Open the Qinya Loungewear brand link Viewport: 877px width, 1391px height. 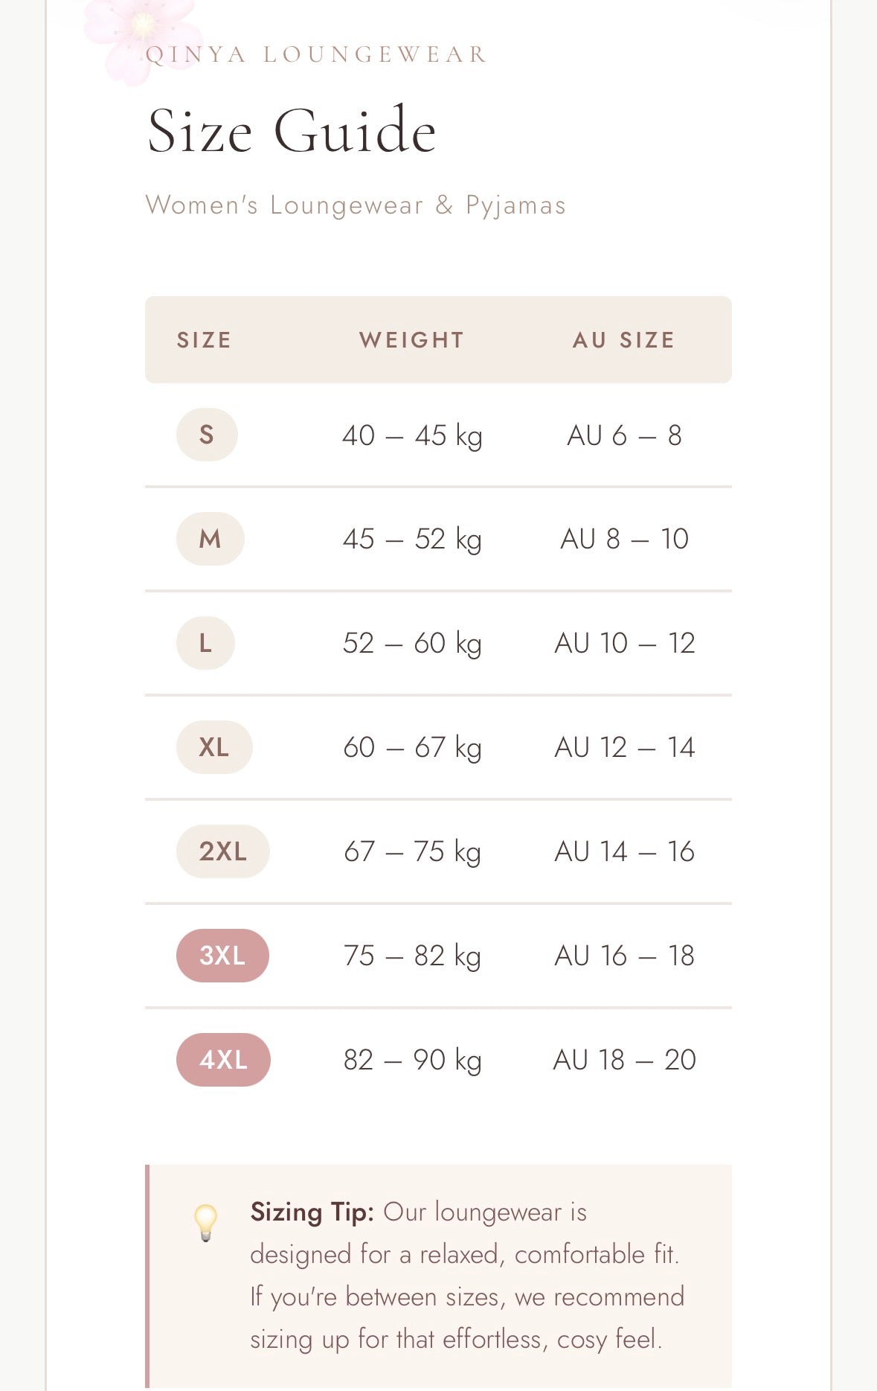tap(316, 54)
